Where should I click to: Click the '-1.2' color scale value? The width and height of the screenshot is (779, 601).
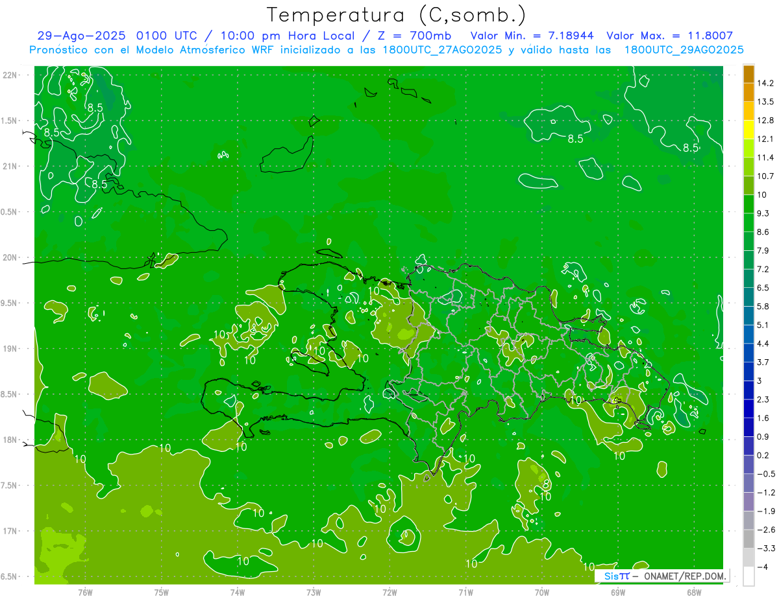(x=765, y=493)
